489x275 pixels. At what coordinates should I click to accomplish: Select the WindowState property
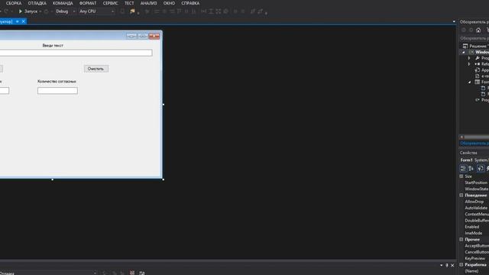click(x=477, y=189)
